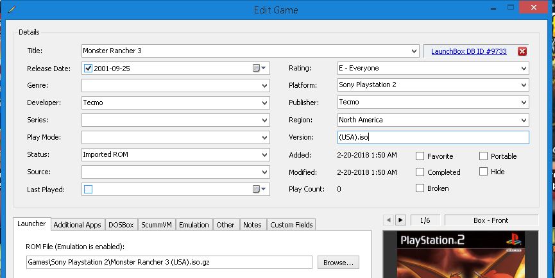
Task: Expand the Title dropdown arrow
Action: [x=414, y=51]
